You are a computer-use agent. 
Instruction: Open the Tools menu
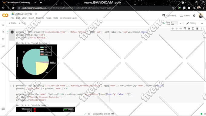click(48, 18)
